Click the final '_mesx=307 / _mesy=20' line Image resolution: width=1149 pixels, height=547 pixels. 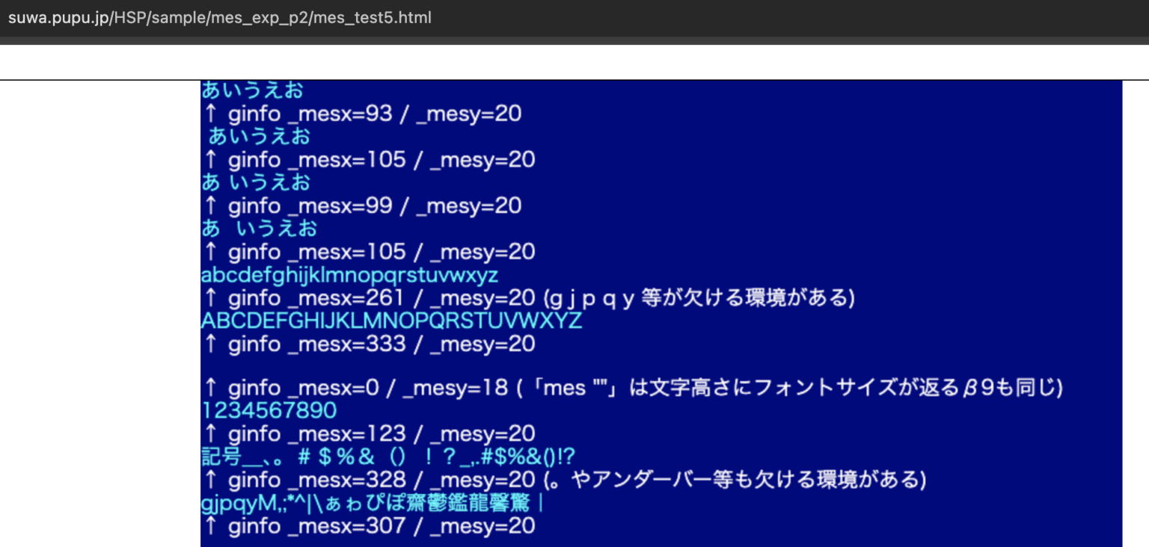coord(367,526)
